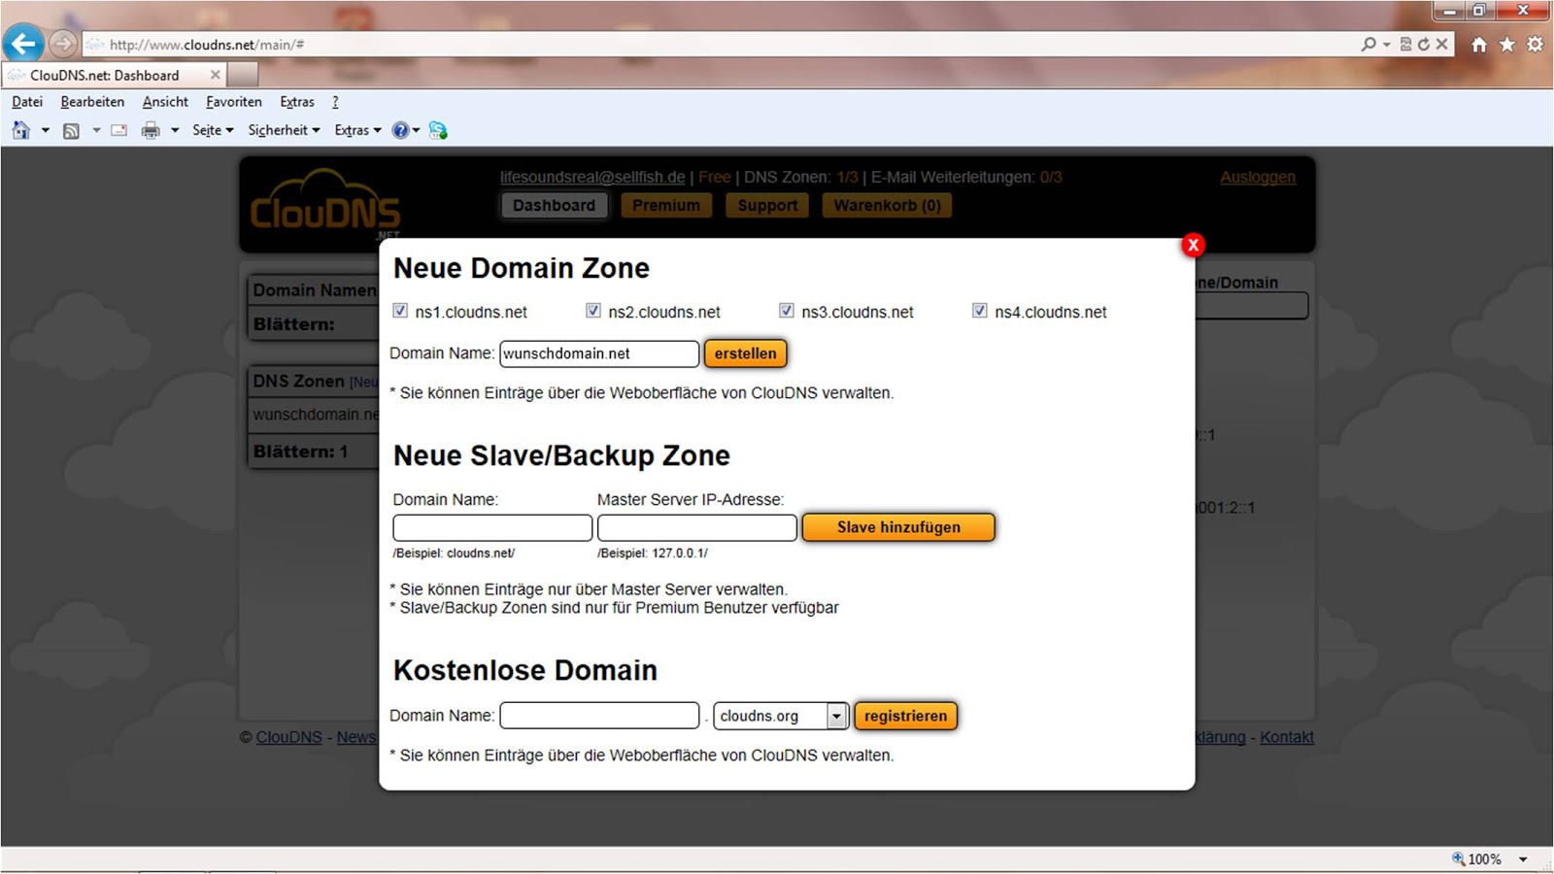Toggle ns2.cloudns.net checkbox
The height and width of the screenshot is (874, 1554).
(x=593, y=311)
